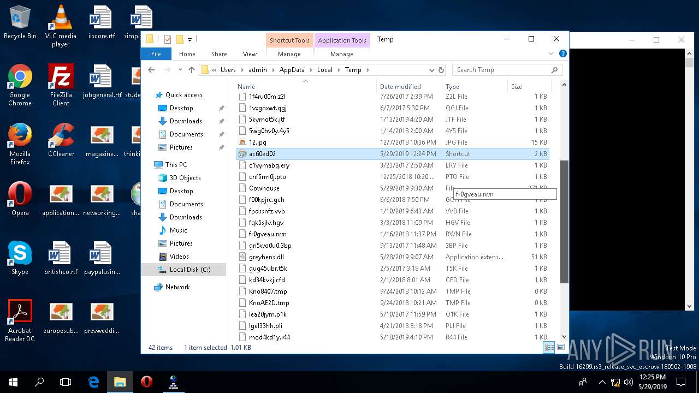Open the address bar history dropdown
699x393 pixels.
point(431,70)
